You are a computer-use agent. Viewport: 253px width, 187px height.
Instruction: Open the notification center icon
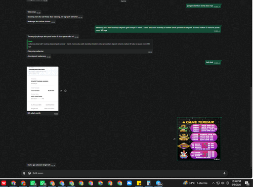pyautogui.click(x=247, y=183)
